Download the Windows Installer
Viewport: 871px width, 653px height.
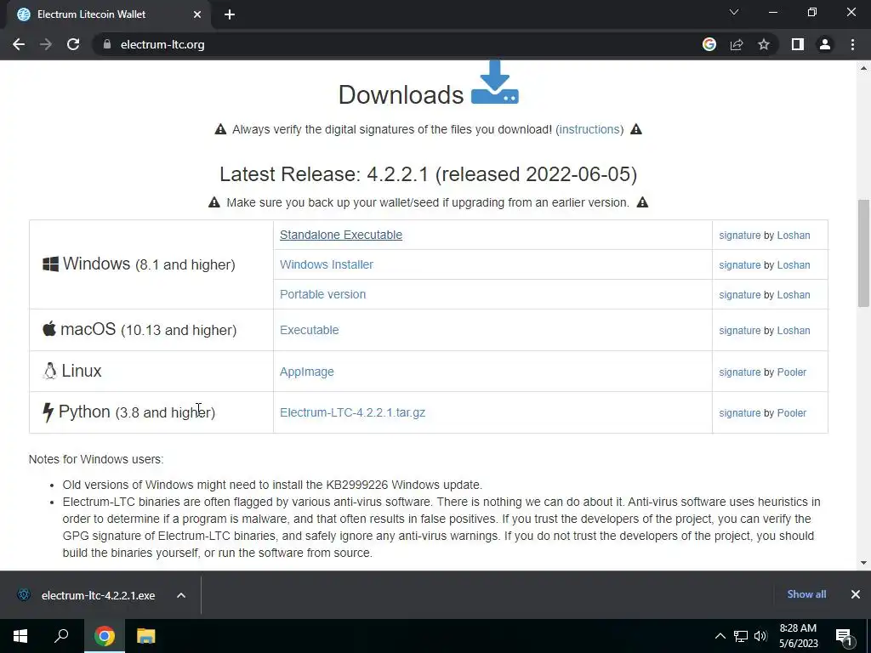point(326,265)
